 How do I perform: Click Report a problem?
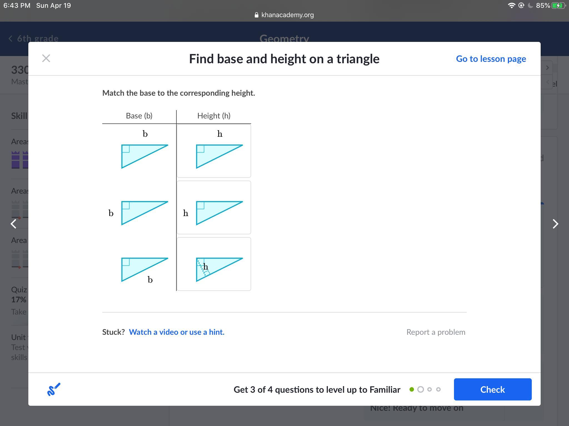[x=436, y=332]
